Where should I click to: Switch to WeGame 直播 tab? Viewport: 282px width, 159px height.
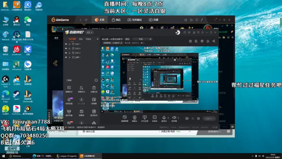point(153,20)
